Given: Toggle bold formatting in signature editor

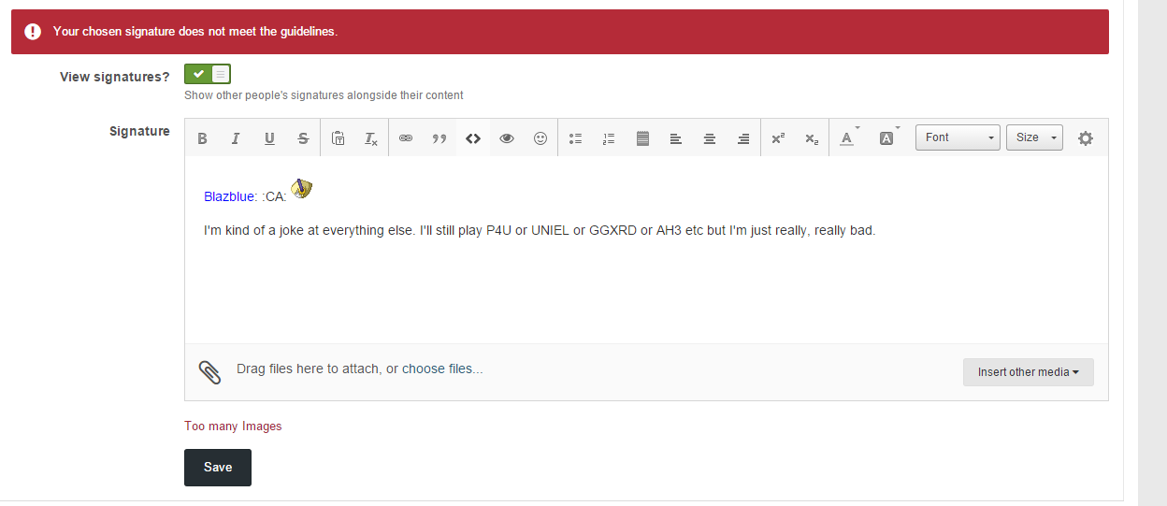Looking at the screenshot, I should pos(202,138).
